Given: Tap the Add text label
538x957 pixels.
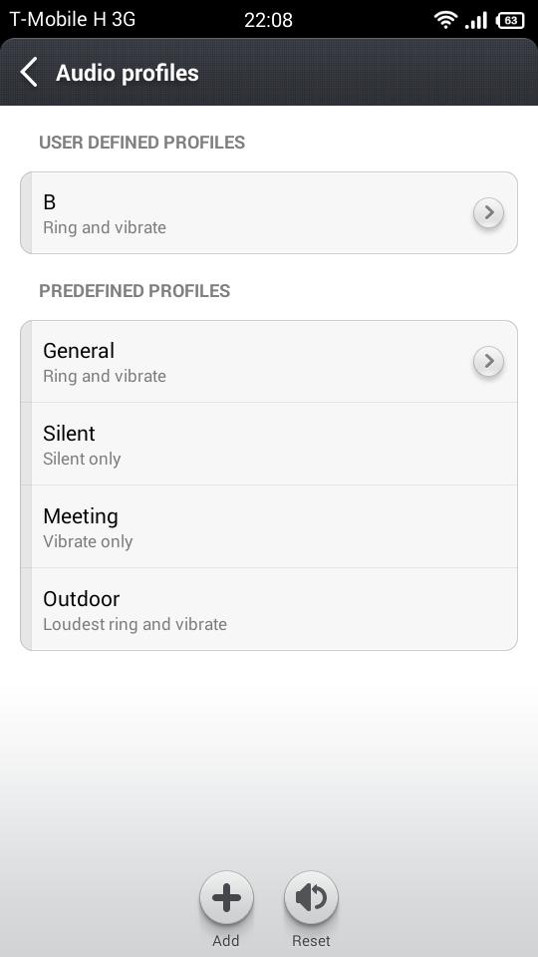Looking at the screenshot, I should click(226, 940).
